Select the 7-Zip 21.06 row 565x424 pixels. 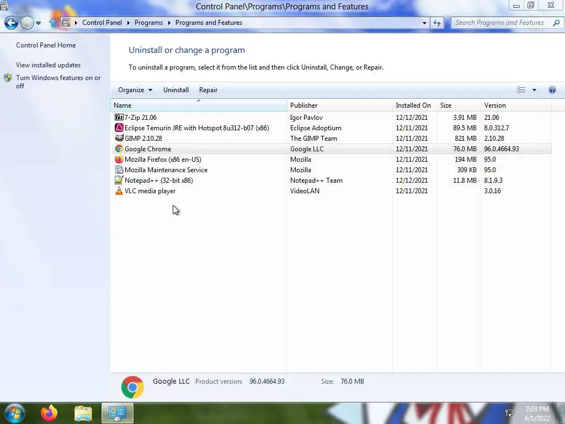332,117
